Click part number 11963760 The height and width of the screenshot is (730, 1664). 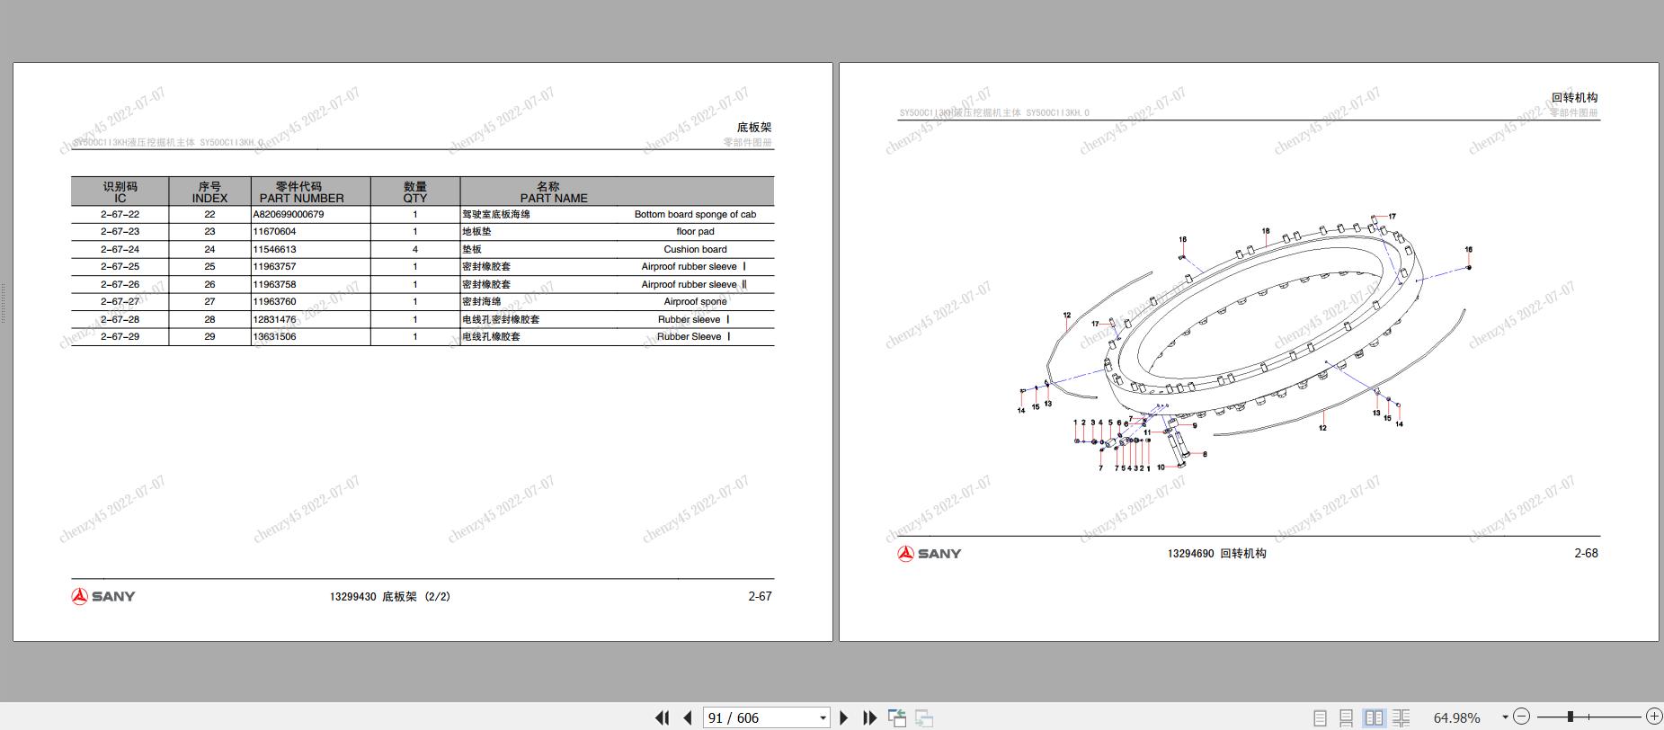pyautogui.click(x=274, y=301)
